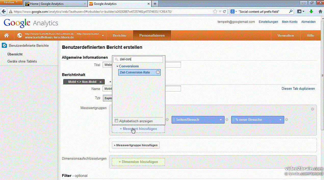The height and width of the screenshot is (180, 324).
Task: Open Mein Konto link
Action: pyautogui.click(x=290, y=22)
